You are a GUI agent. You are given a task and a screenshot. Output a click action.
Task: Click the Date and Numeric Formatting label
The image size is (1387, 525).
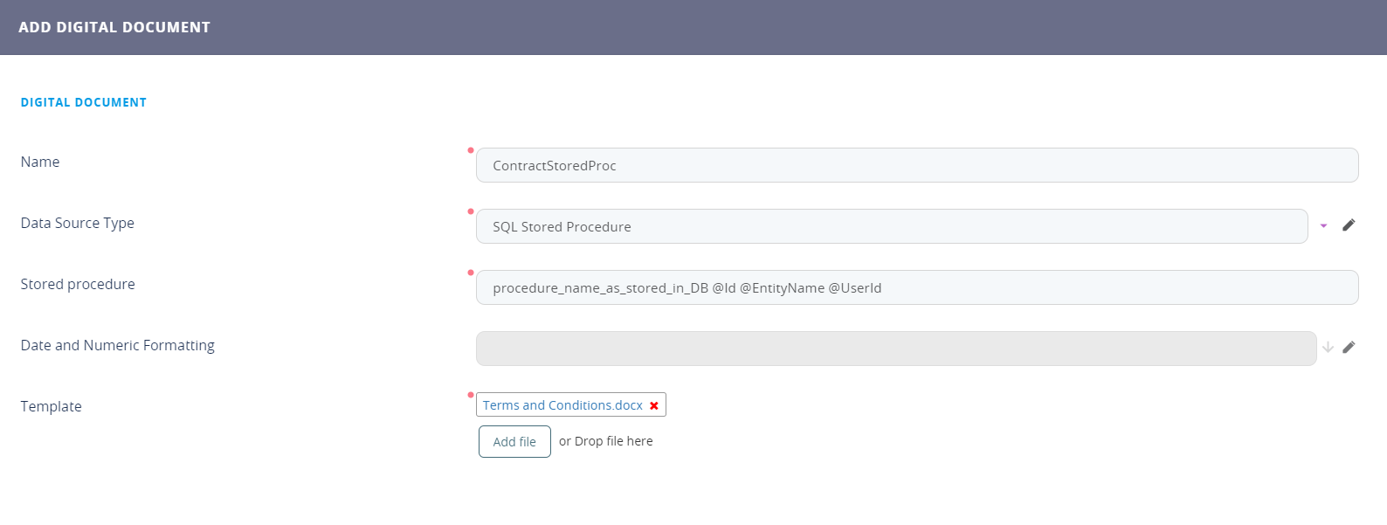click(x=118, y=345)
